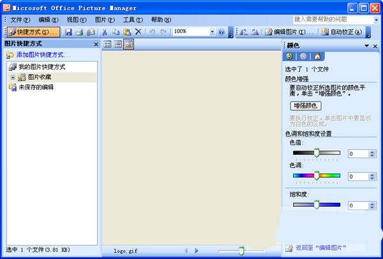Click 返回至“编辑图片” link
The image size is (383, 259).
click(x=321, y=248)
